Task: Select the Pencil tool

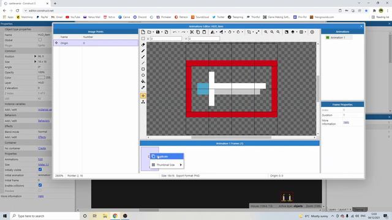Action: tap(143, 51)
